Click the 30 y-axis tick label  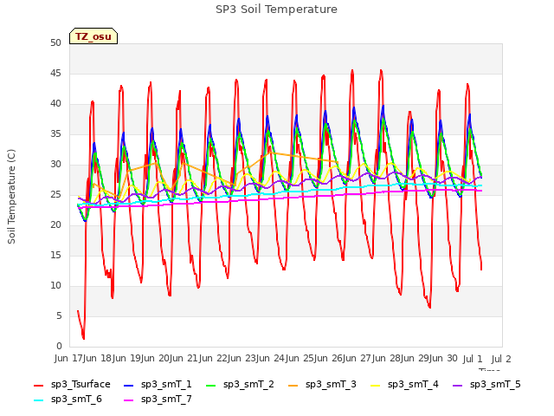pyautogui.click(x=55, y=164)
